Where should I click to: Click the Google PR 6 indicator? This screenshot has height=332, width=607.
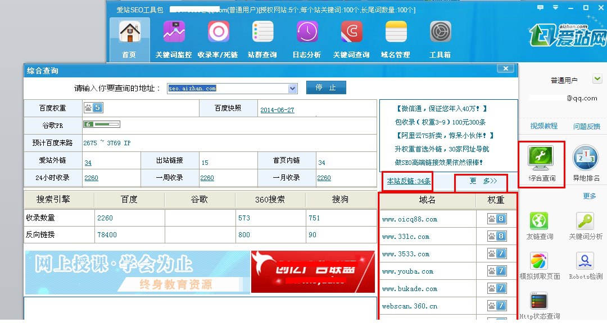click(x=102, y=125)
